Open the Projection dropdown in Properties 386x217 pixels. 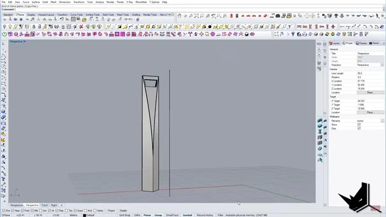(382, 65)
